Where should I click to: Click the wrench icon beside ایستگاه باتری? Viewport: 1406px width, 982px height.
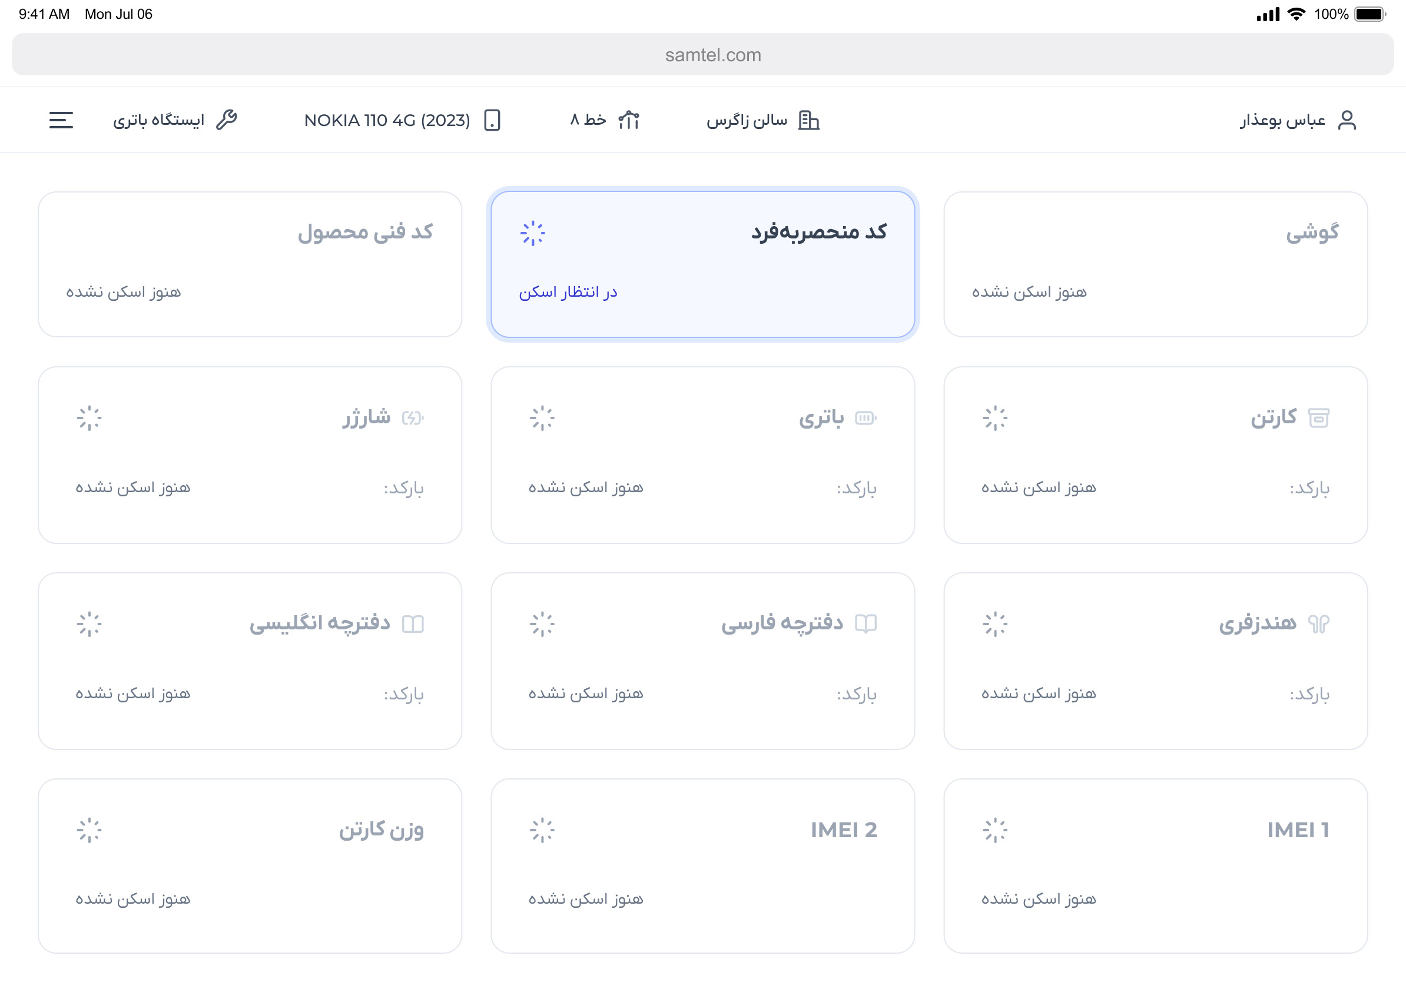point(227,120)
